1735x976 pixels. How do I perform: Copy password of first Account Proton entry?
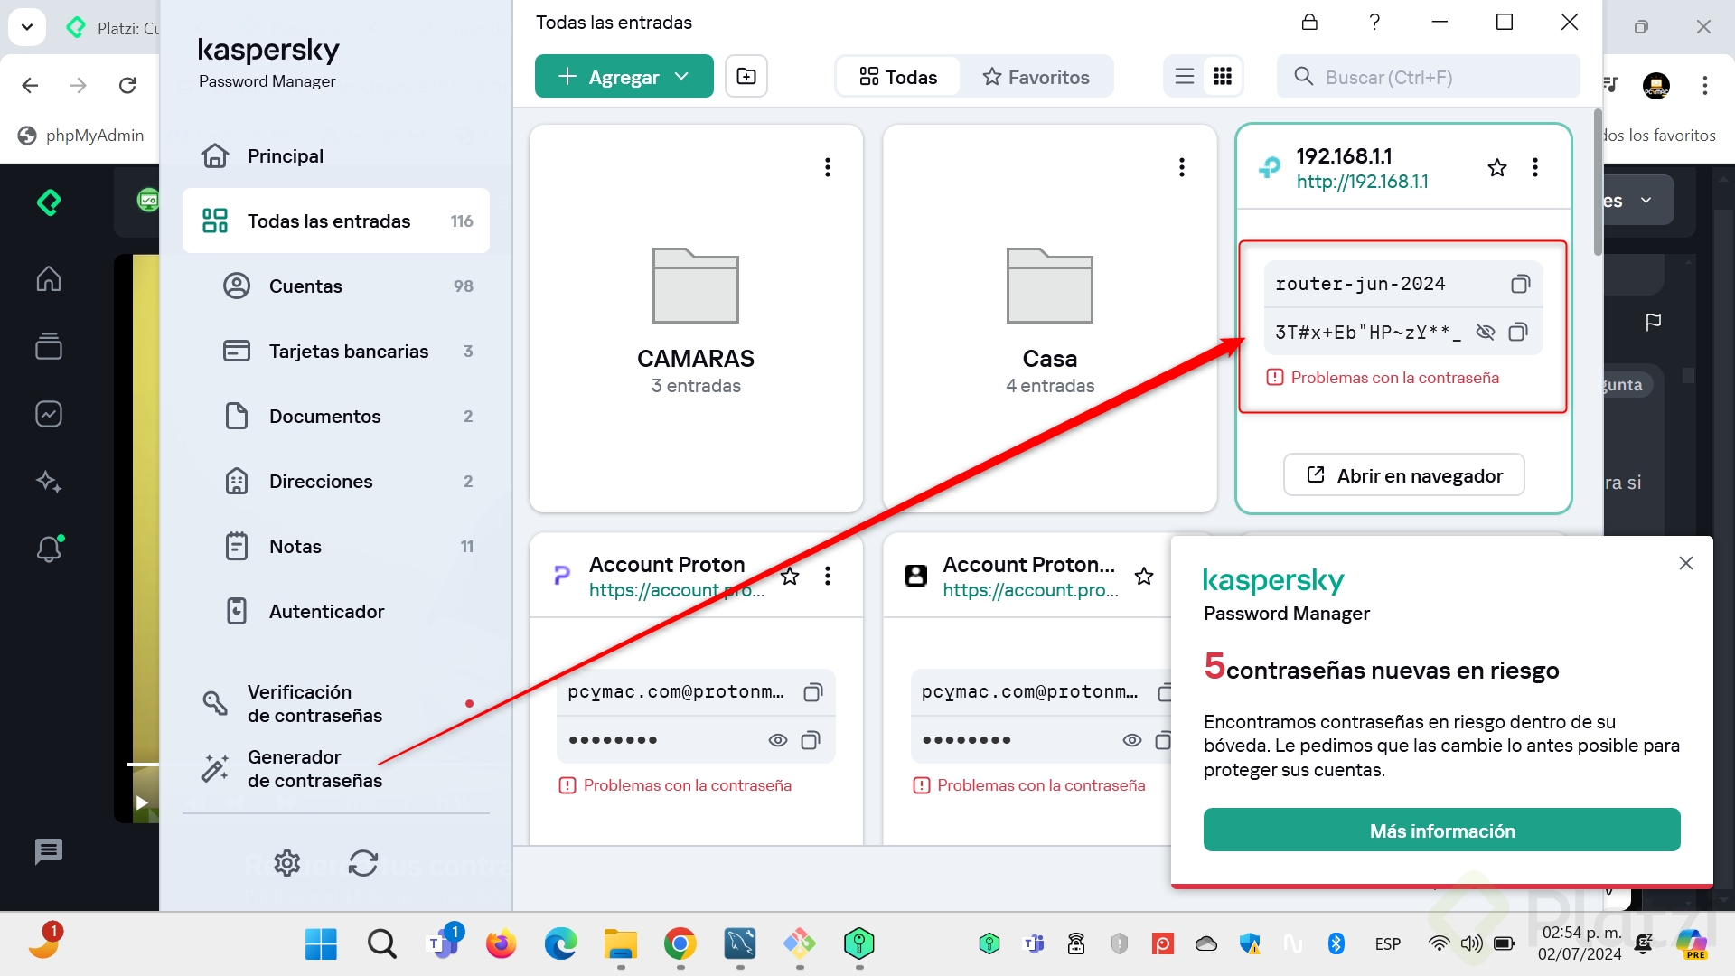point(811,741)
